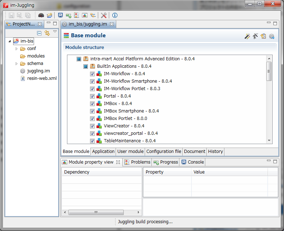
Task: Click the Collapse All icon in ProjectNavigator
Action: click(x=39, y=33)
